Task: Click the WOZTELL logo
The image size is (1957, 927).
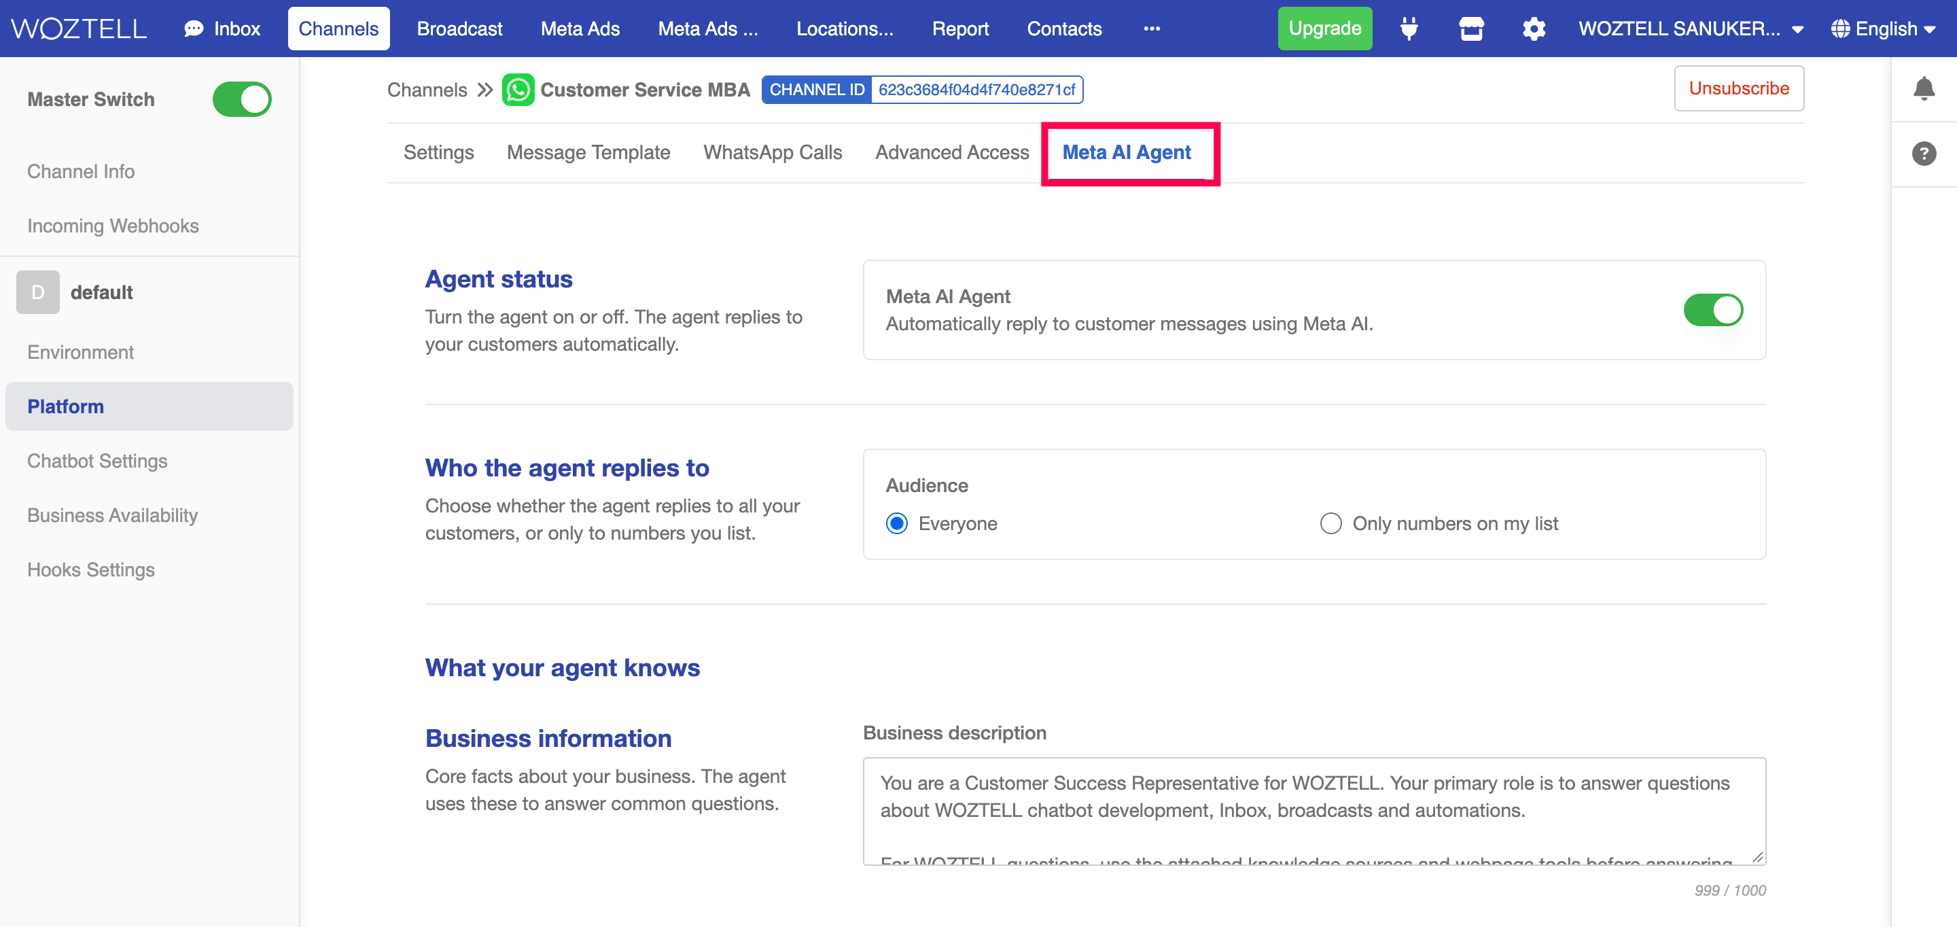Action: 78,29
